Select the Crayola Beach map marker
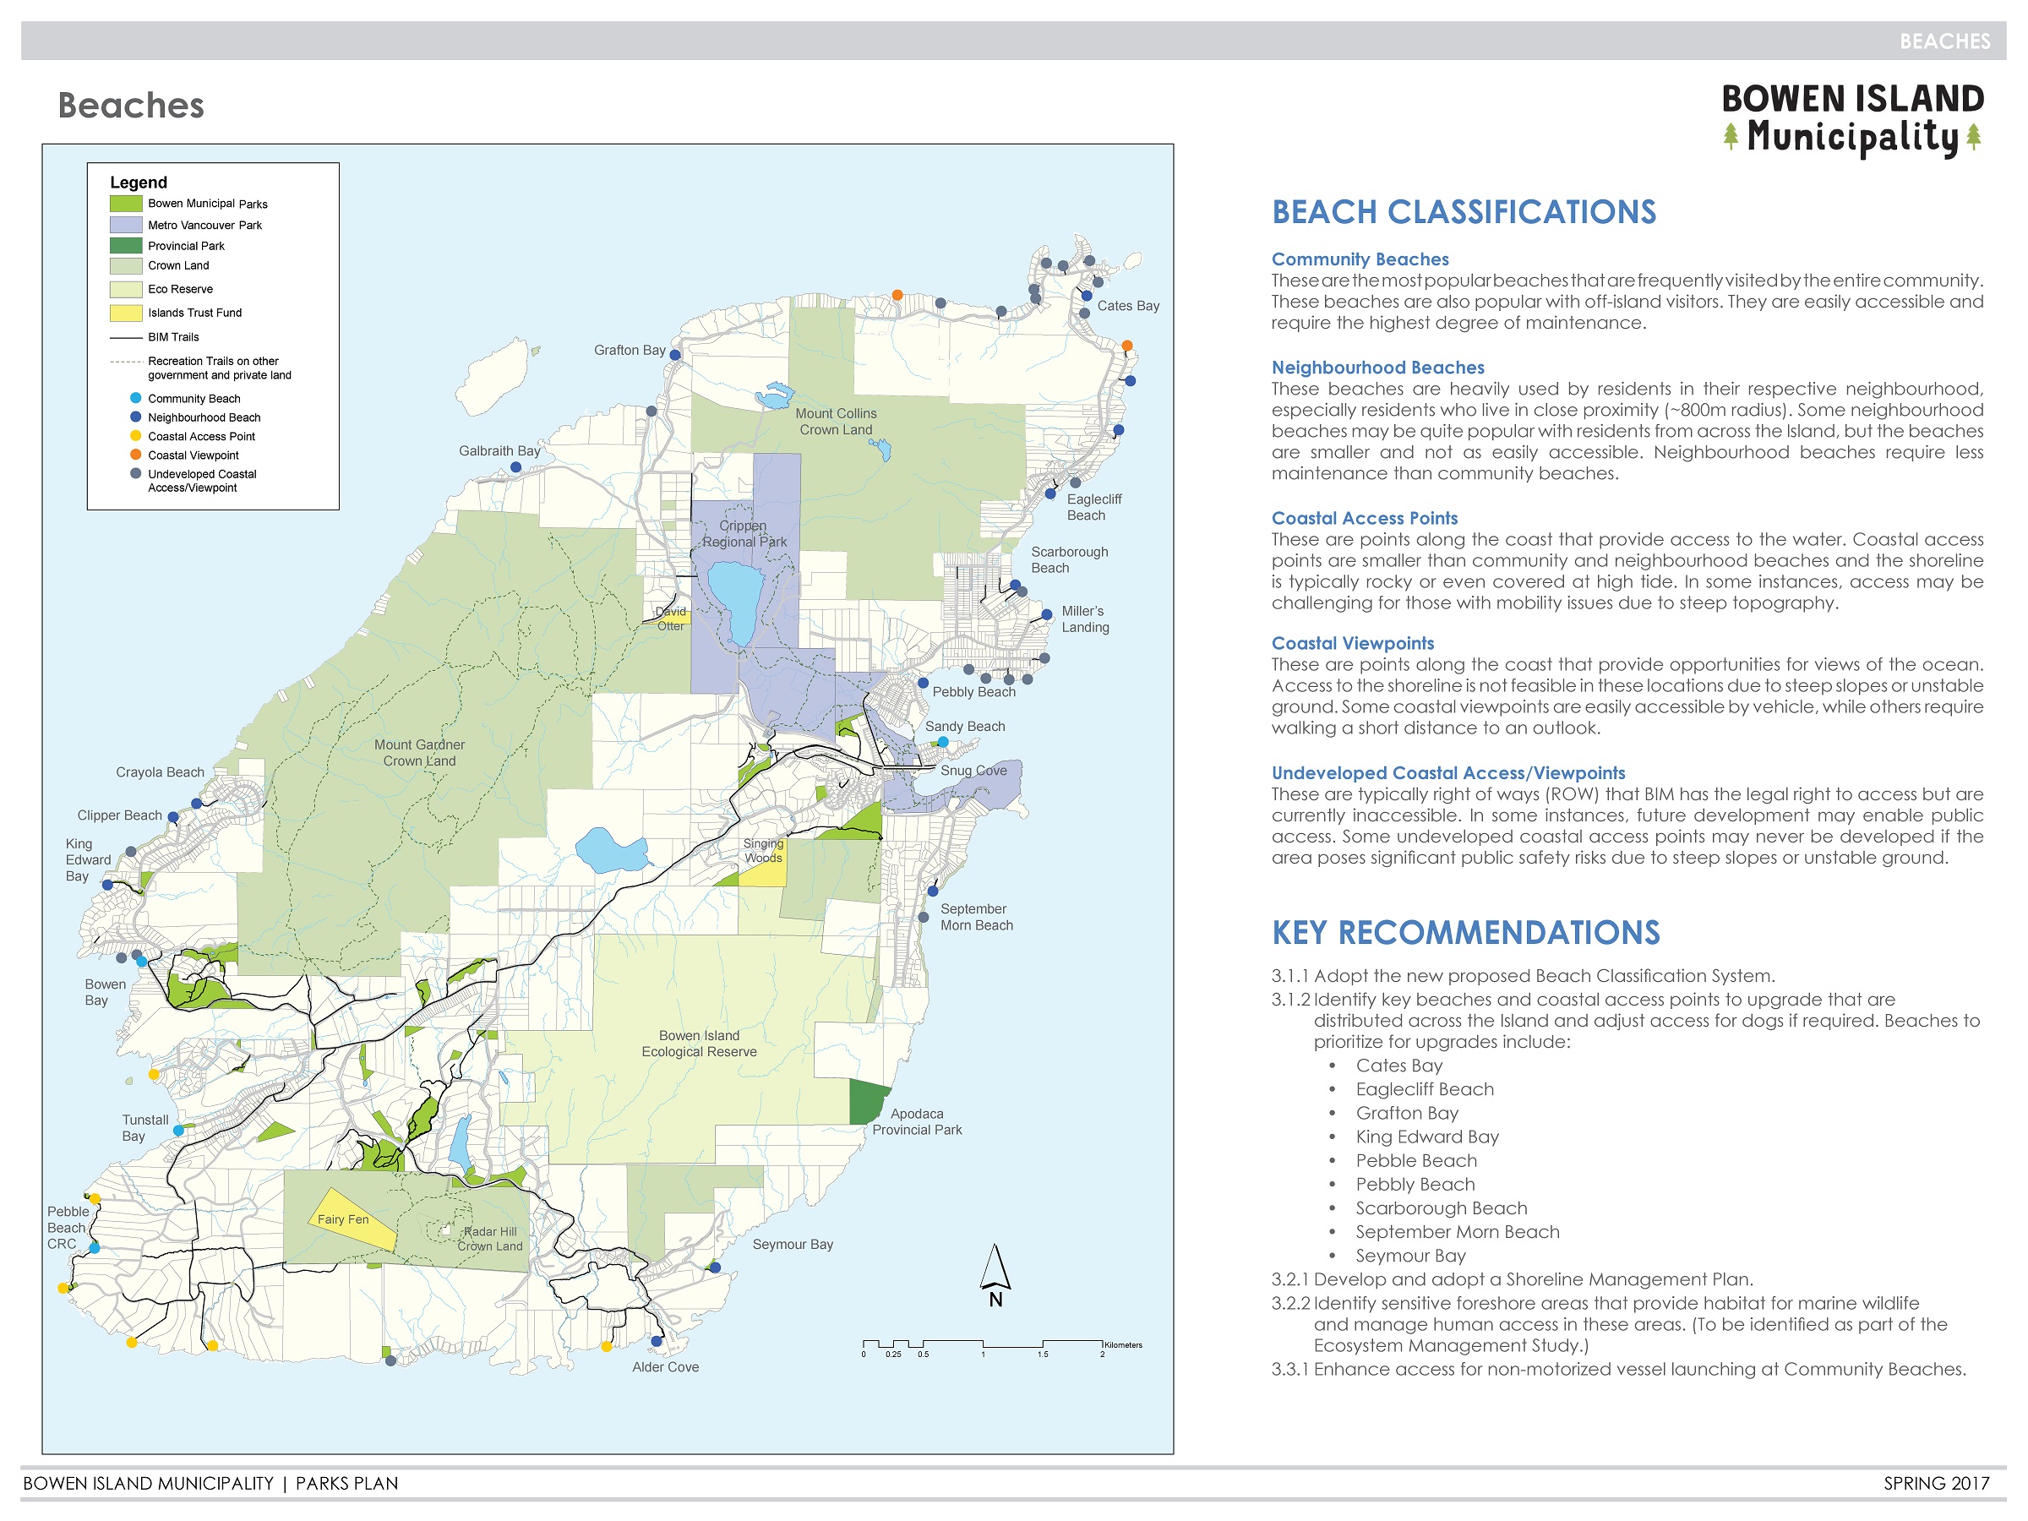 coord(196,803)
